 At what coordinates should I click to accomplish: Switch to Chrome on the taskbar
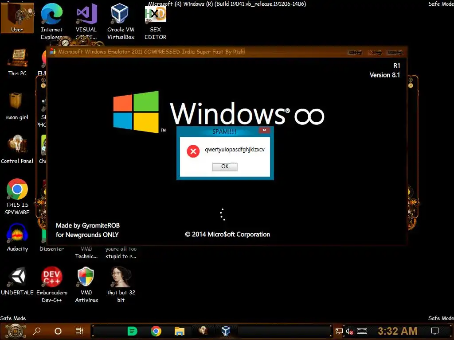pos(156,331)
